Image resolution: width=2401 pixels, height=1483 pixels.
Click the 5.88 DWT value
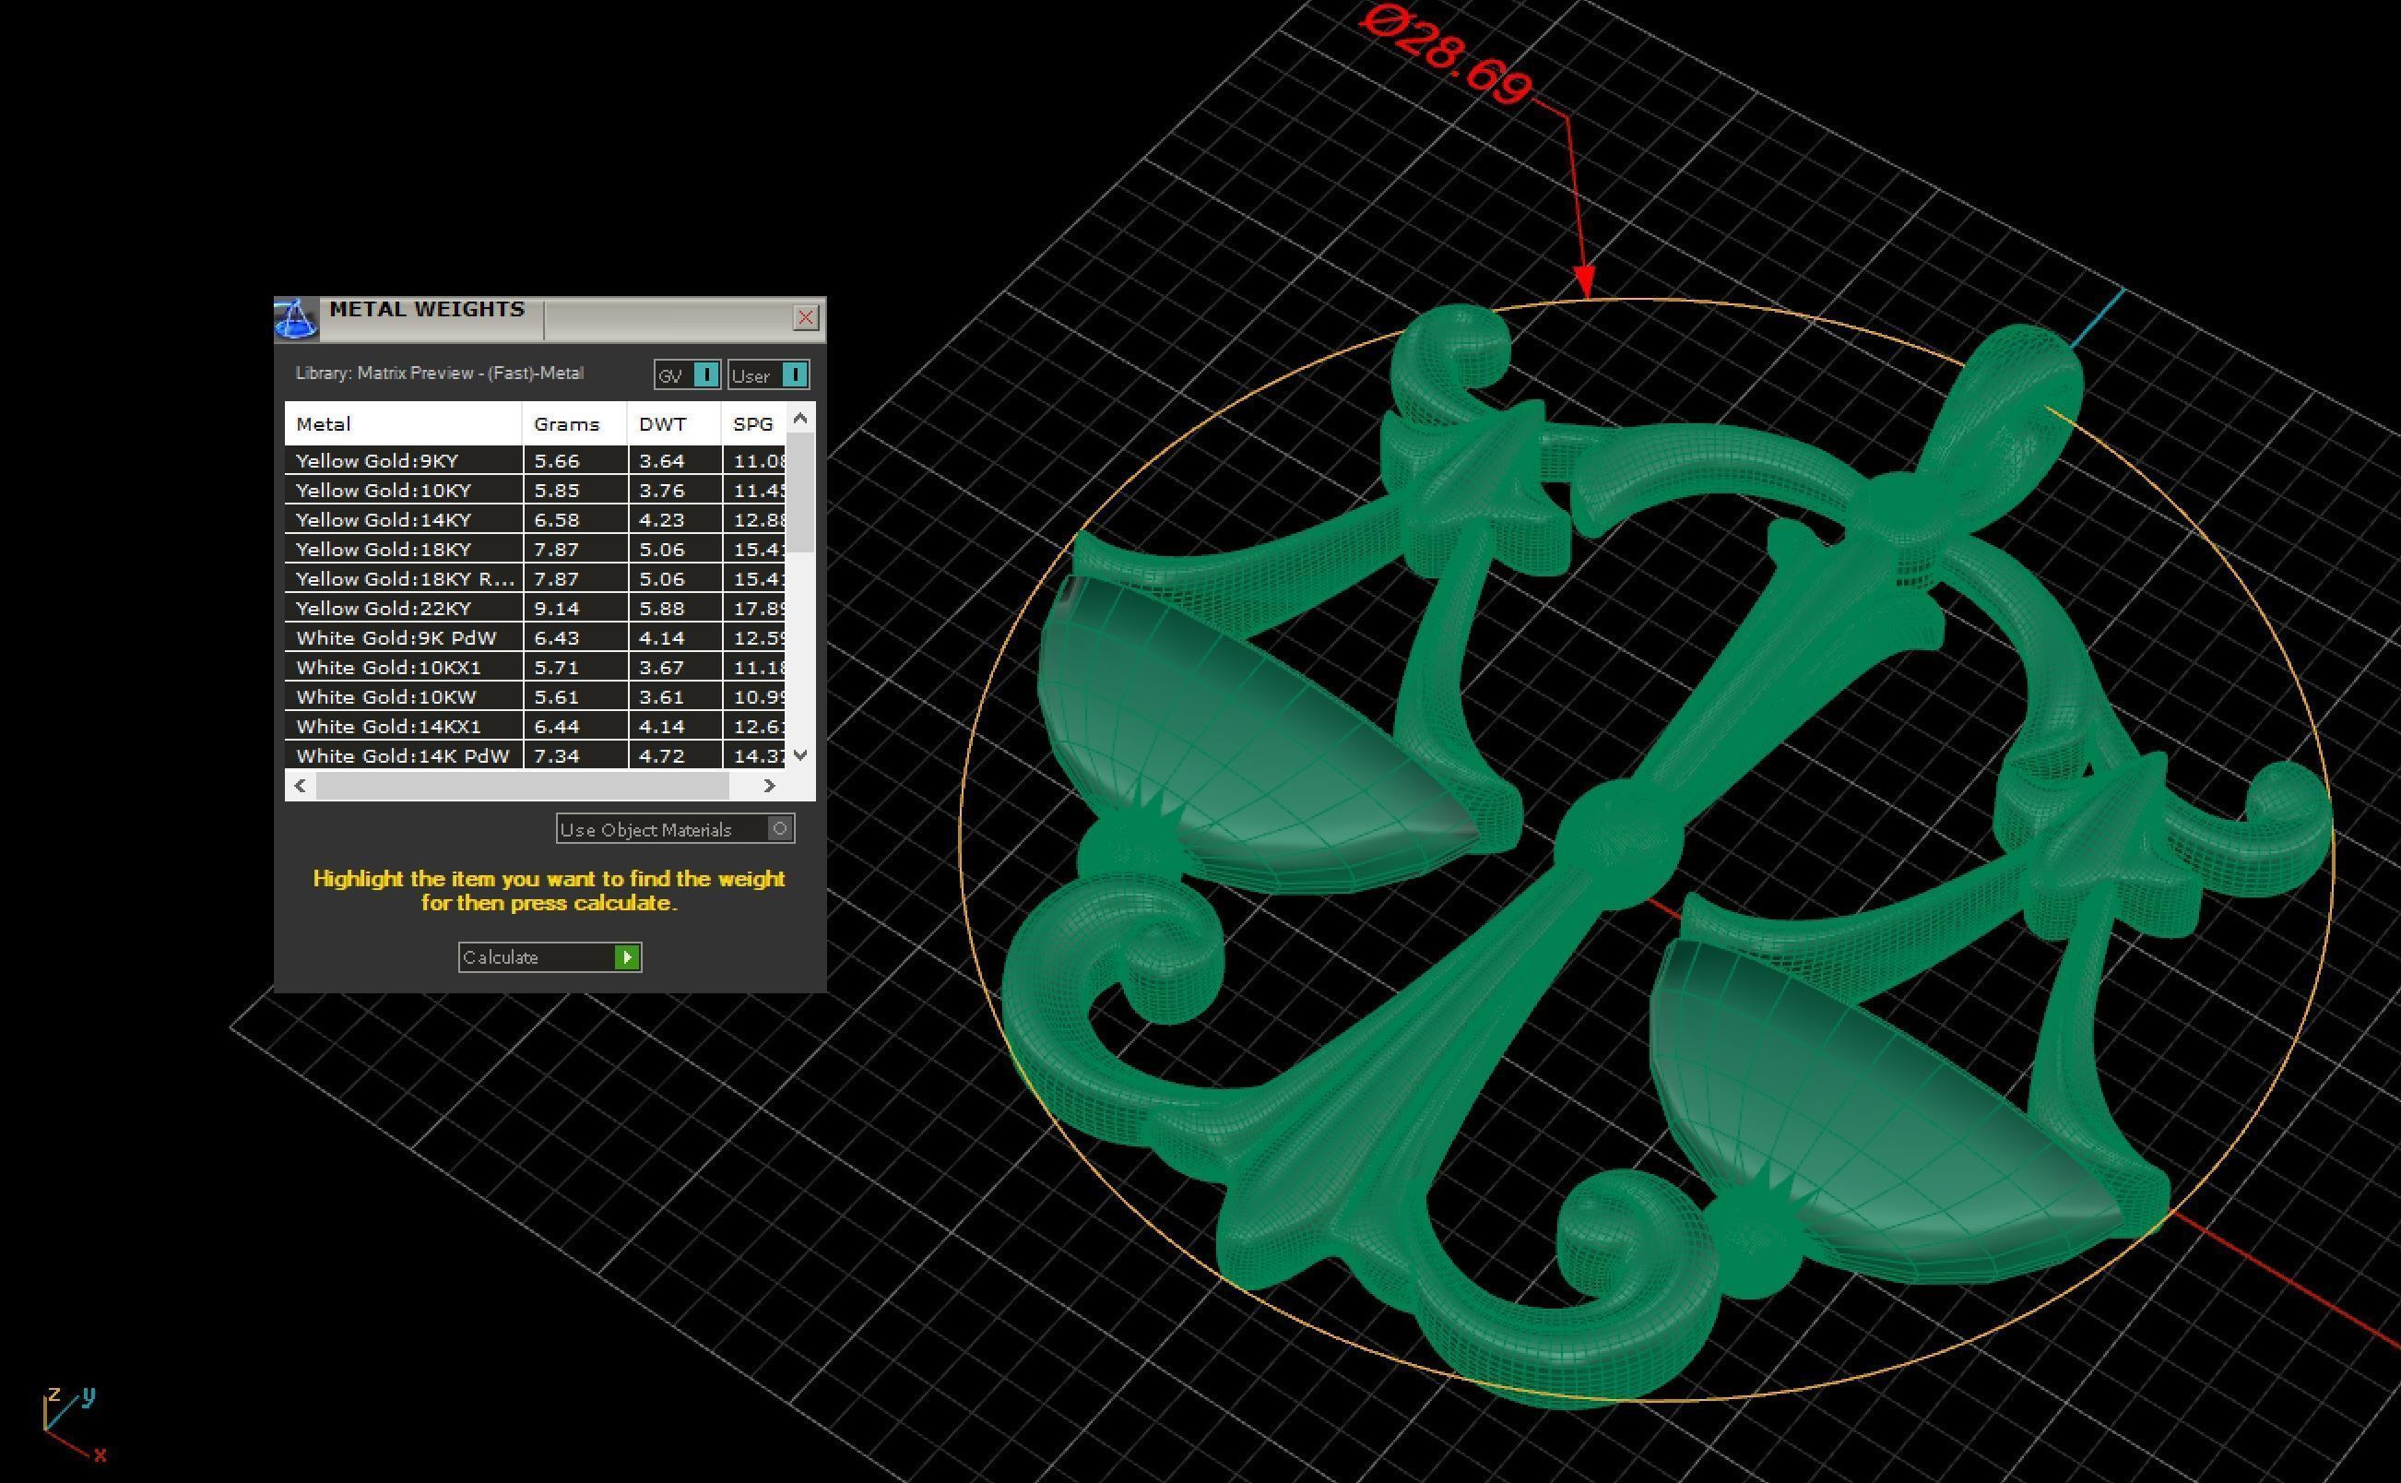click(662, 608)
